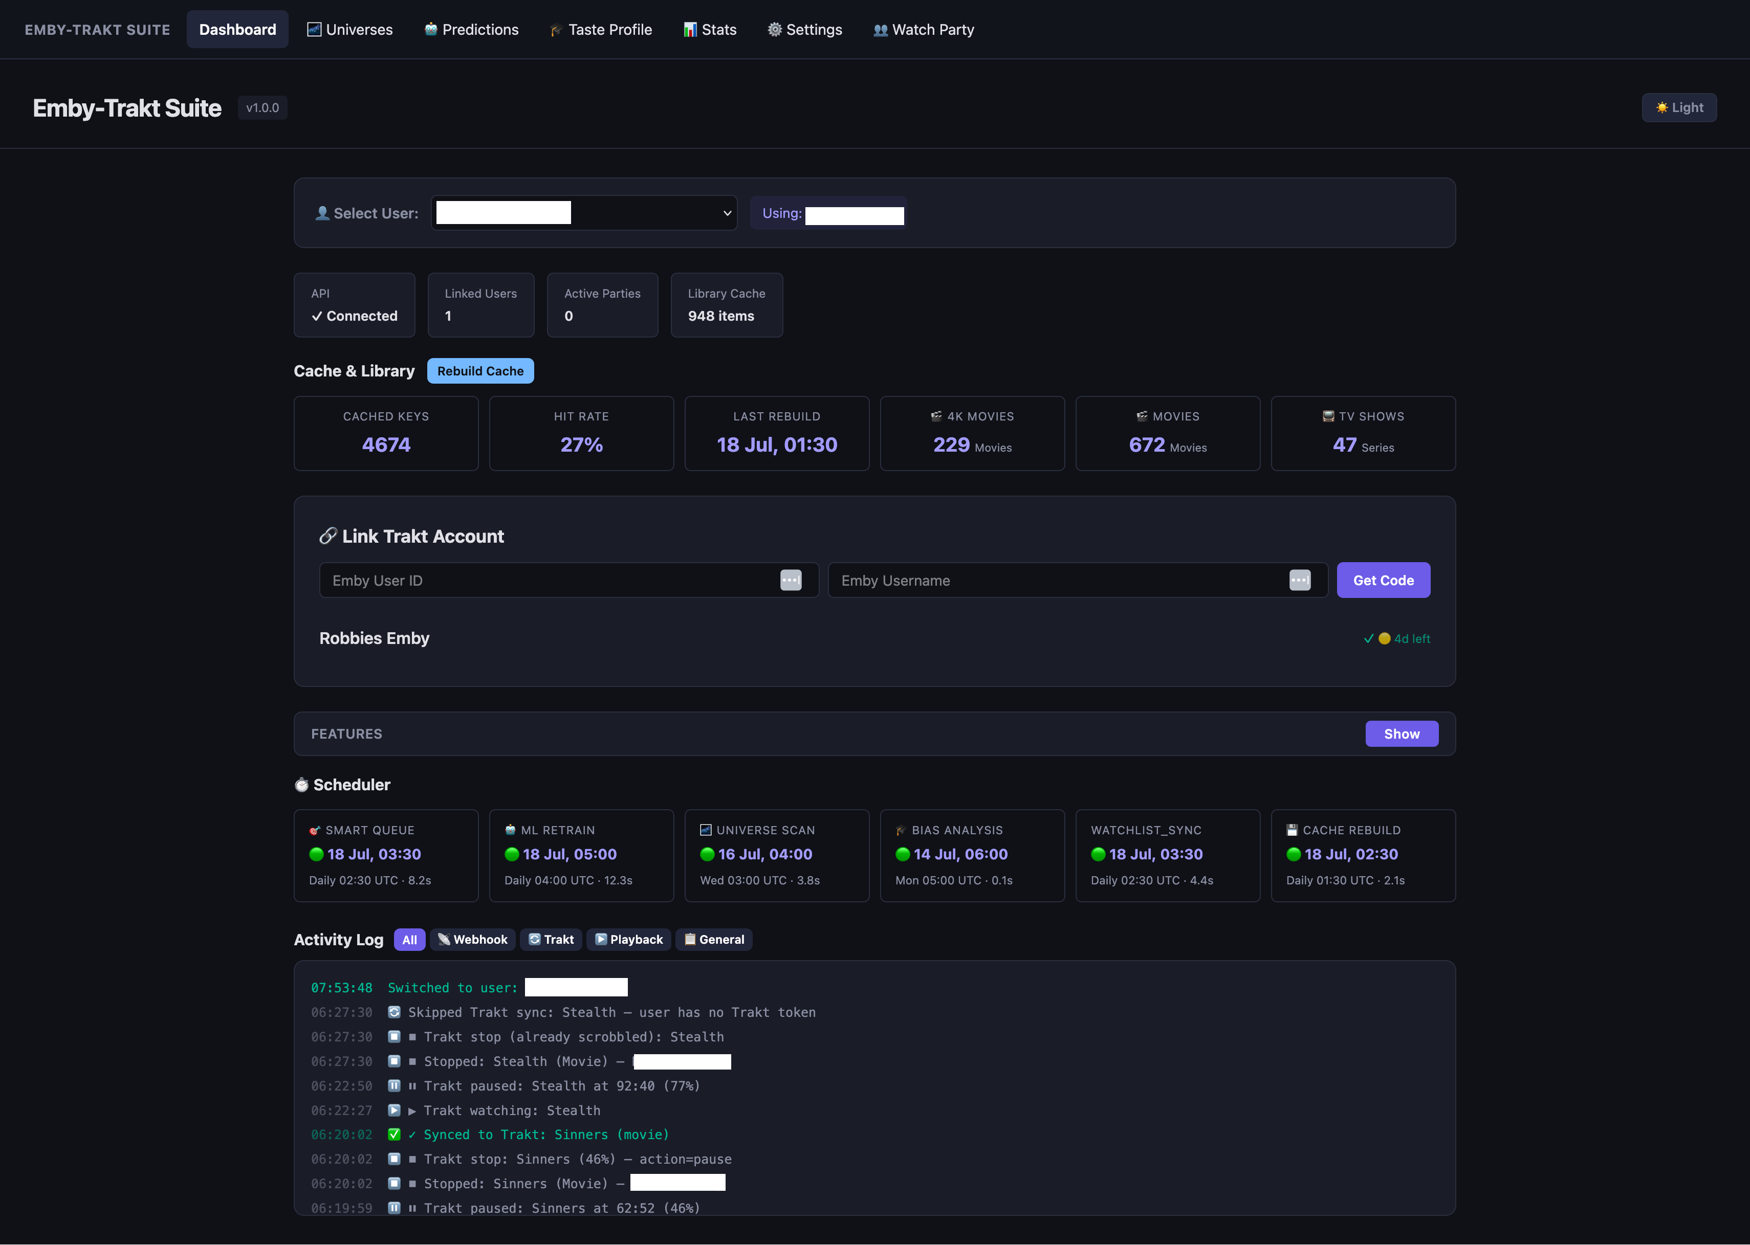Filter activity log by Webhook
The width and height of the screenshot is (1750, 1245).
click(x=472, y=939)
